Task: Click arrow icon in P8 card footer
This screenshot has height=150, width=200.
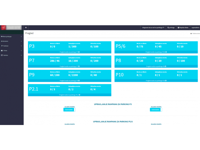Action: click(165, 66)
